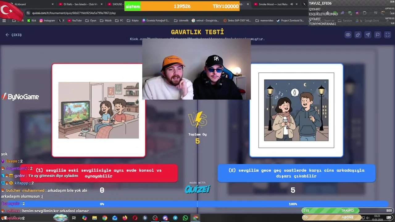Image resolution: width=395 pixels, height=222 pixels.
Task: Click the ÇIKIŞ exit button
Action: (14, 35)
